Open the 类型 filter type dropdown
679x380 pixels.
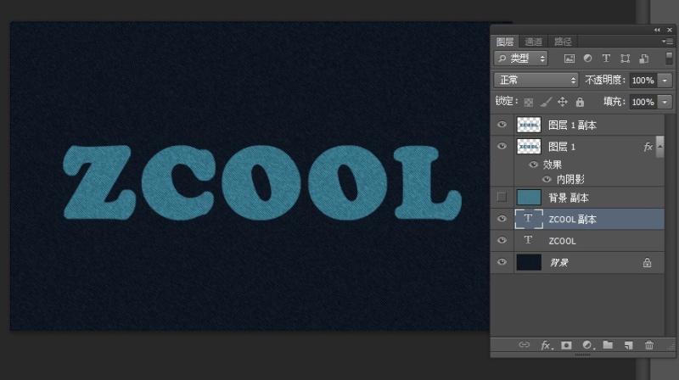coord(521,59)
